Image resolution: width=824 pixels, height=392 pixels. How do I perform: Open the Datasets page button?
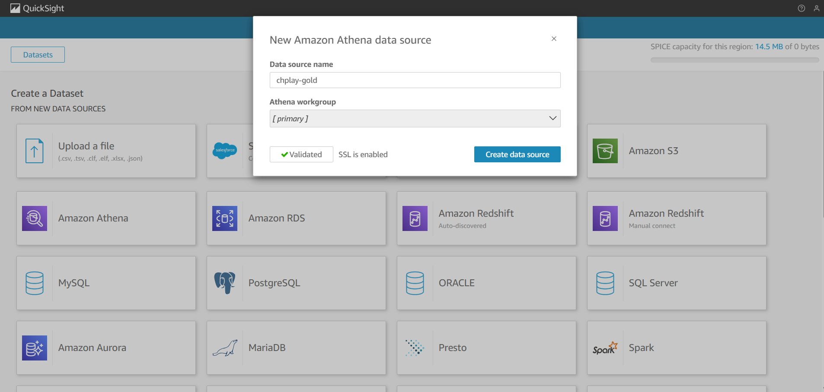coord(38,55)
